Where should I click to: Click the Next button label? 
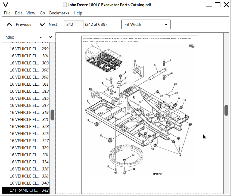(x=53, y=24)
